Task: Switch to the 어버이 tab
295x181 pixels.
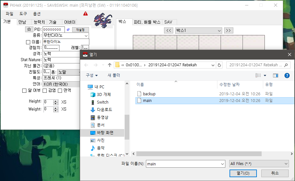Action: click(x=70, y=22)
